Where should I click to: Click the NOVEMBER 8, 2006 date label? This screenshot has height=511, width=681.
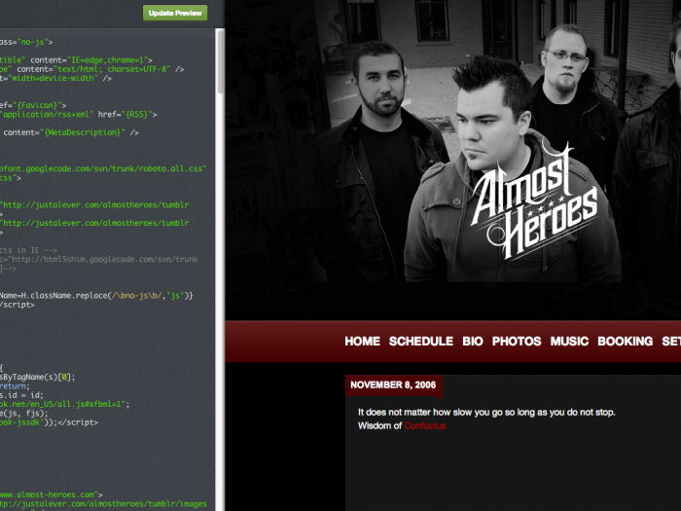pos(393,385)
